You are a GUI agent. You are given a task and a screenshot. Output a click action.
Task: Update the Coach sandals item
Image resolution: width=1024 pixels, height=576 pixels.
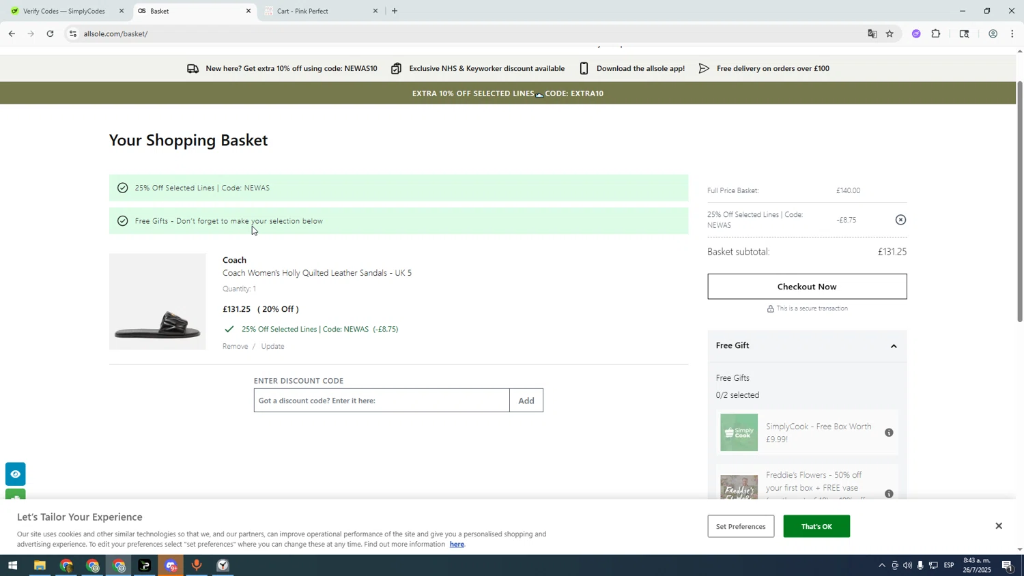tap(273, 347)
